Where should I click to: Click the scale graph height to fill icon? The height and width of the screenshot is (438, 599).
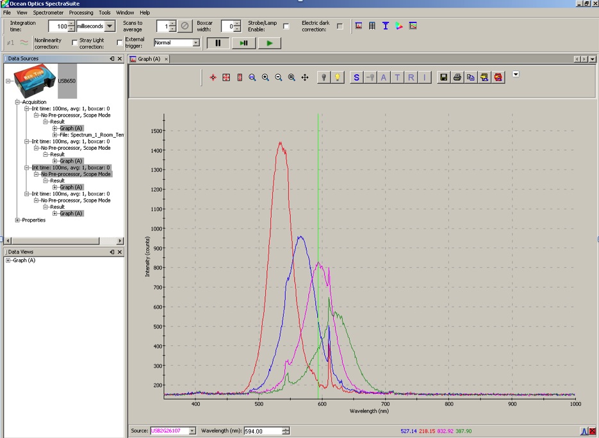pos(240,77)
